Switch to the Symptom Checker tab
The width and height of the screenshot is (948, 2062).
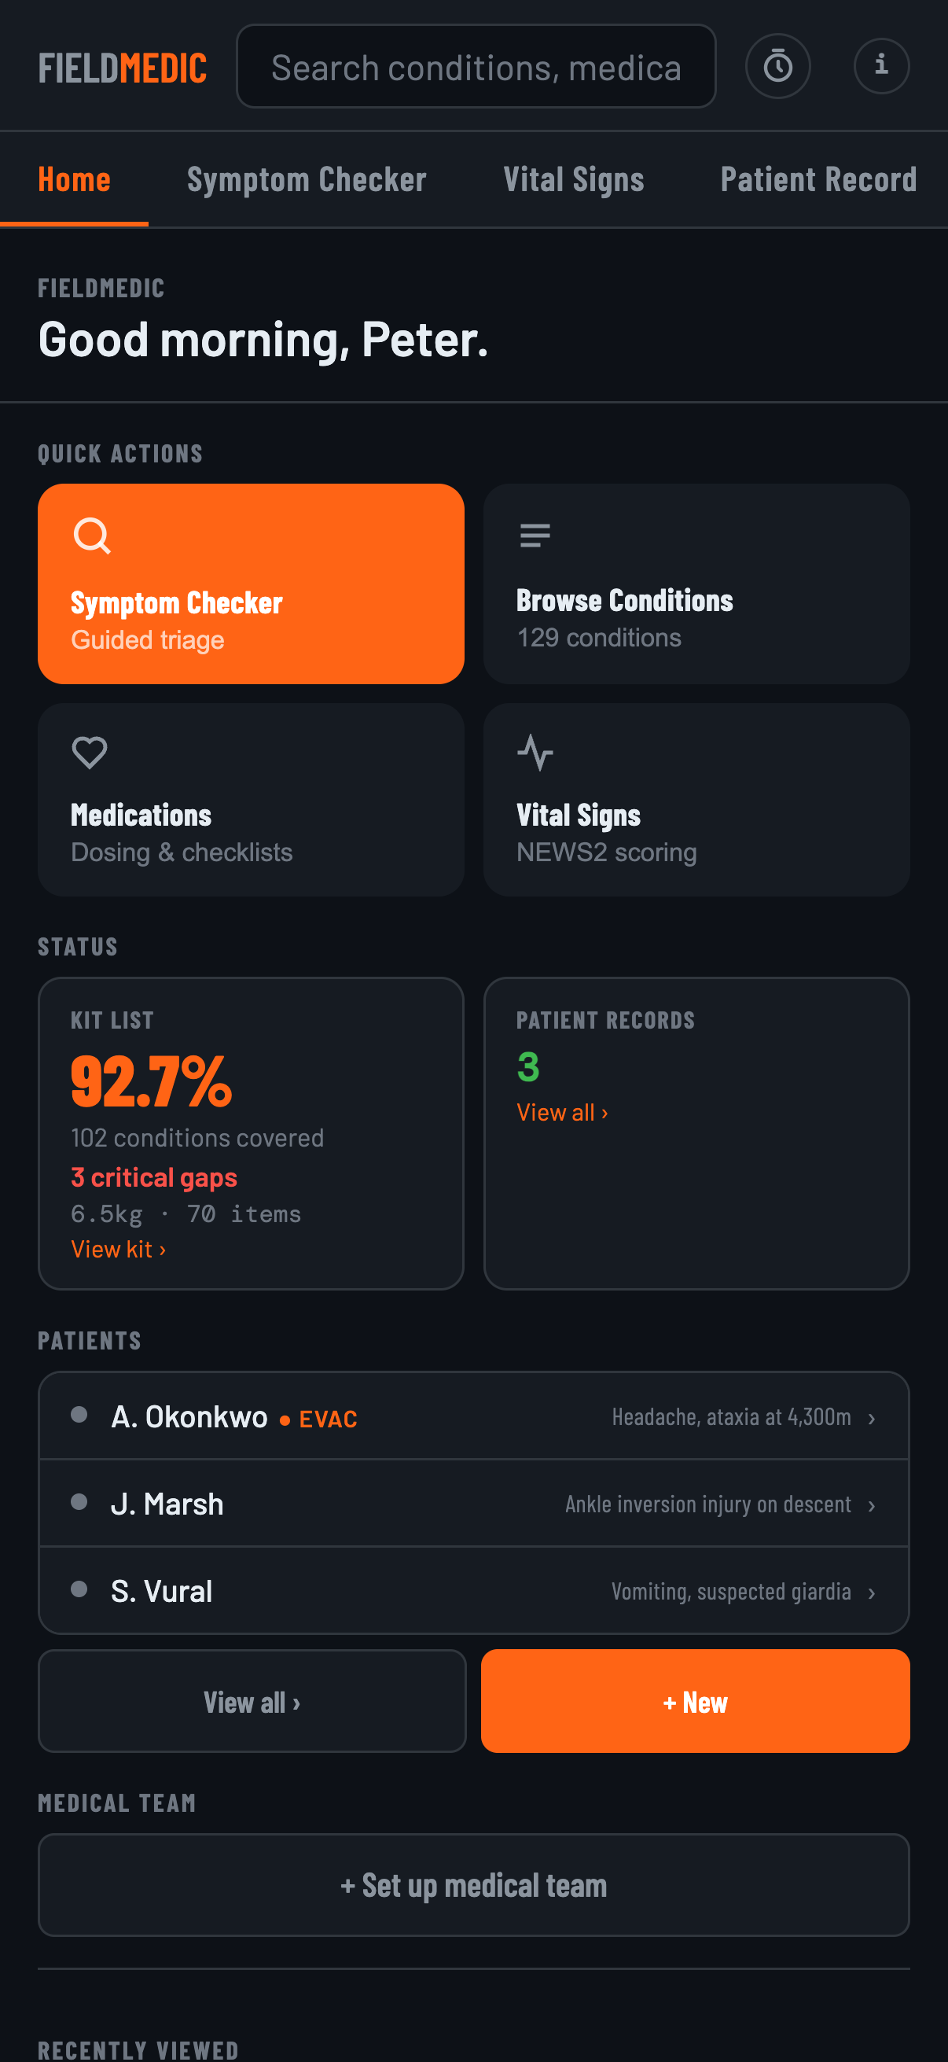[307, 179]
